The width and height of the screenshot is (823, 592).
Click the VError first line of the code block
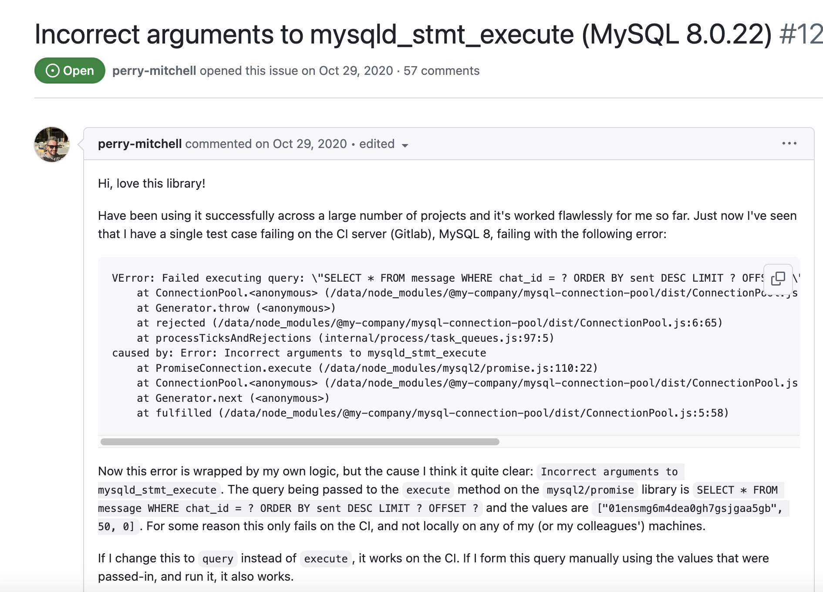(x=438, y=278)
